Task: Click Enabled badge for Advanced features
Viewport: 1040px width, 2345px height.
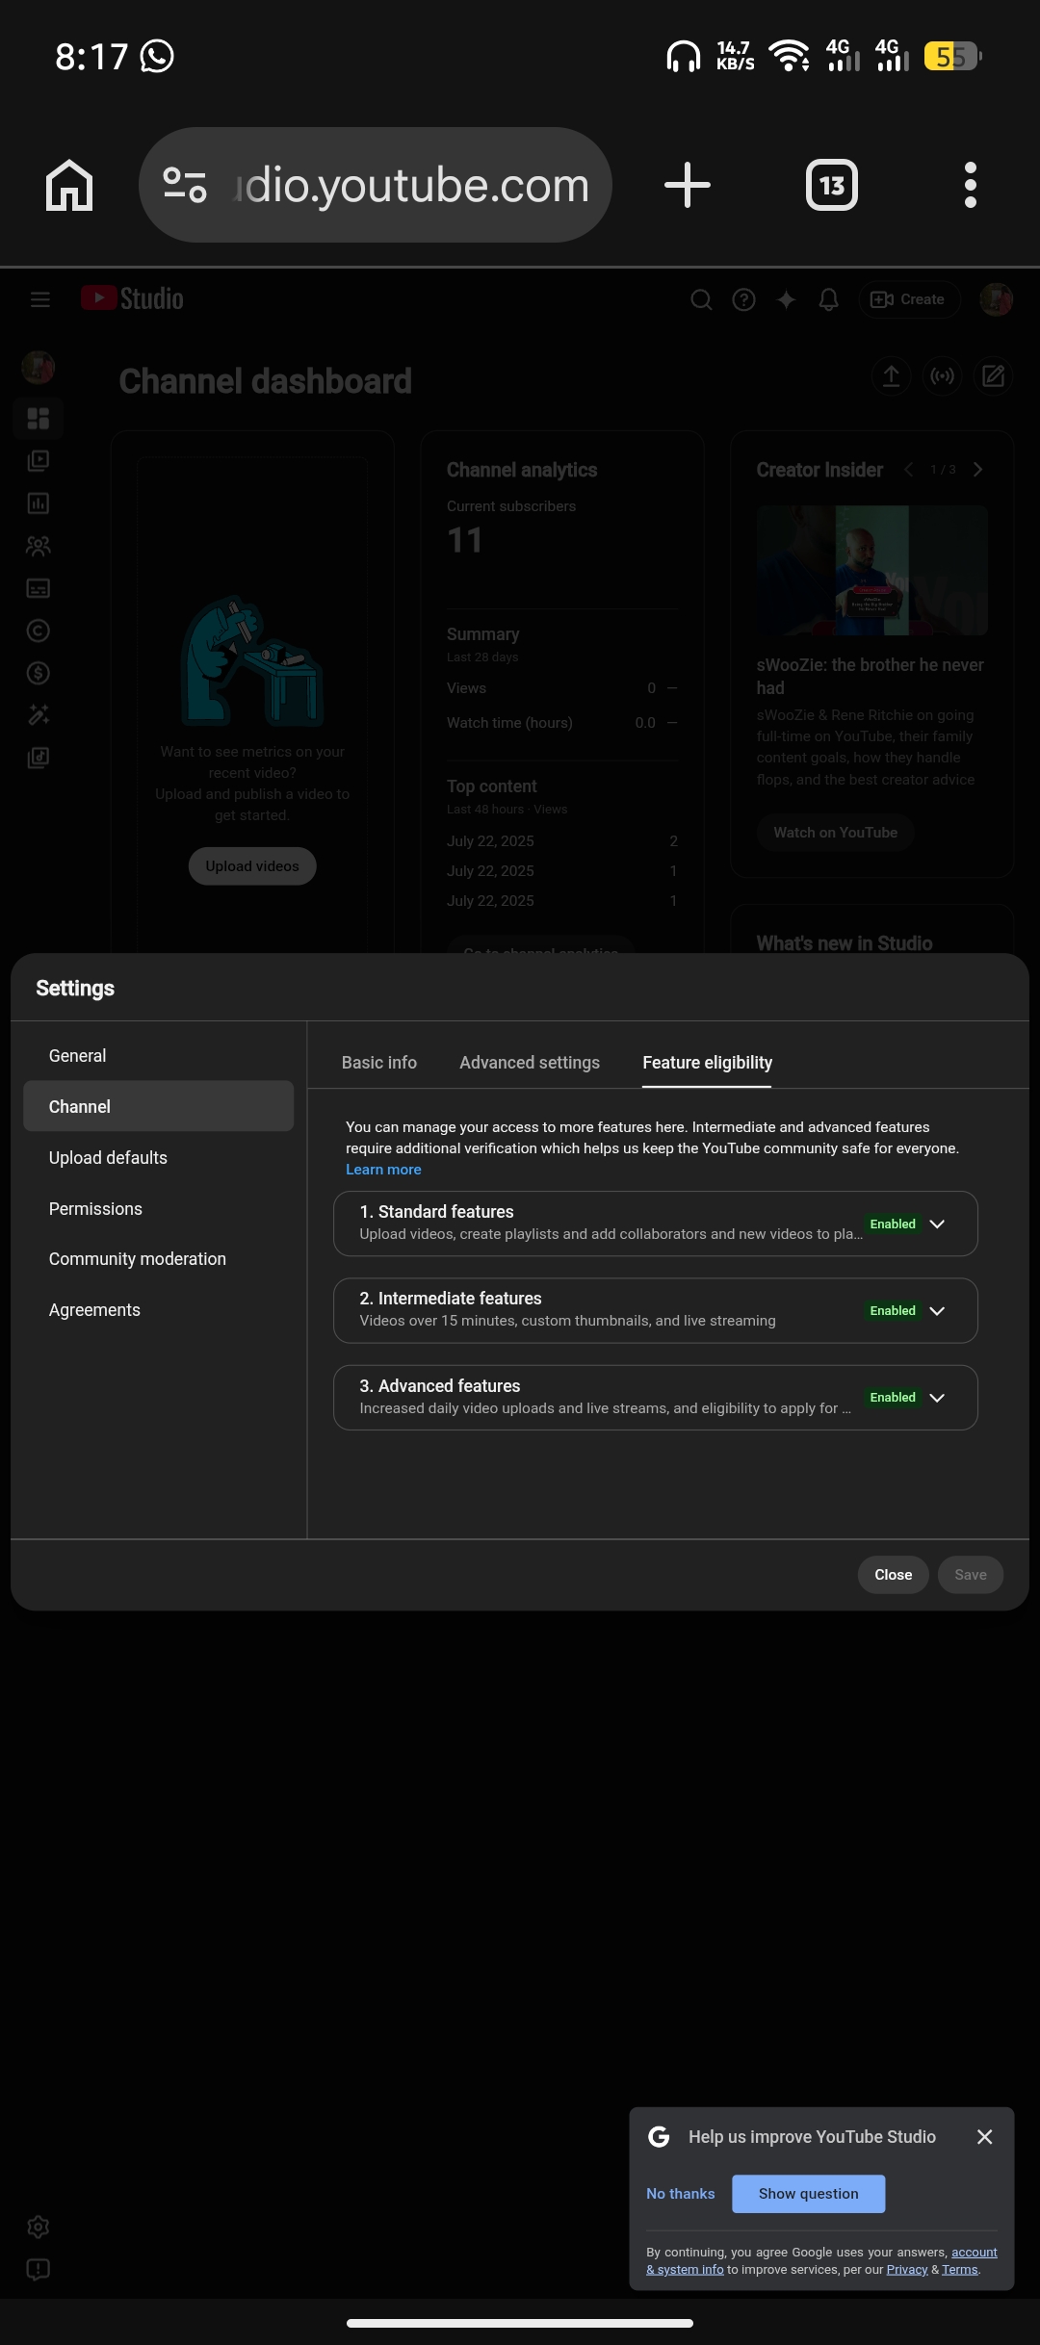Action: 893,1397
